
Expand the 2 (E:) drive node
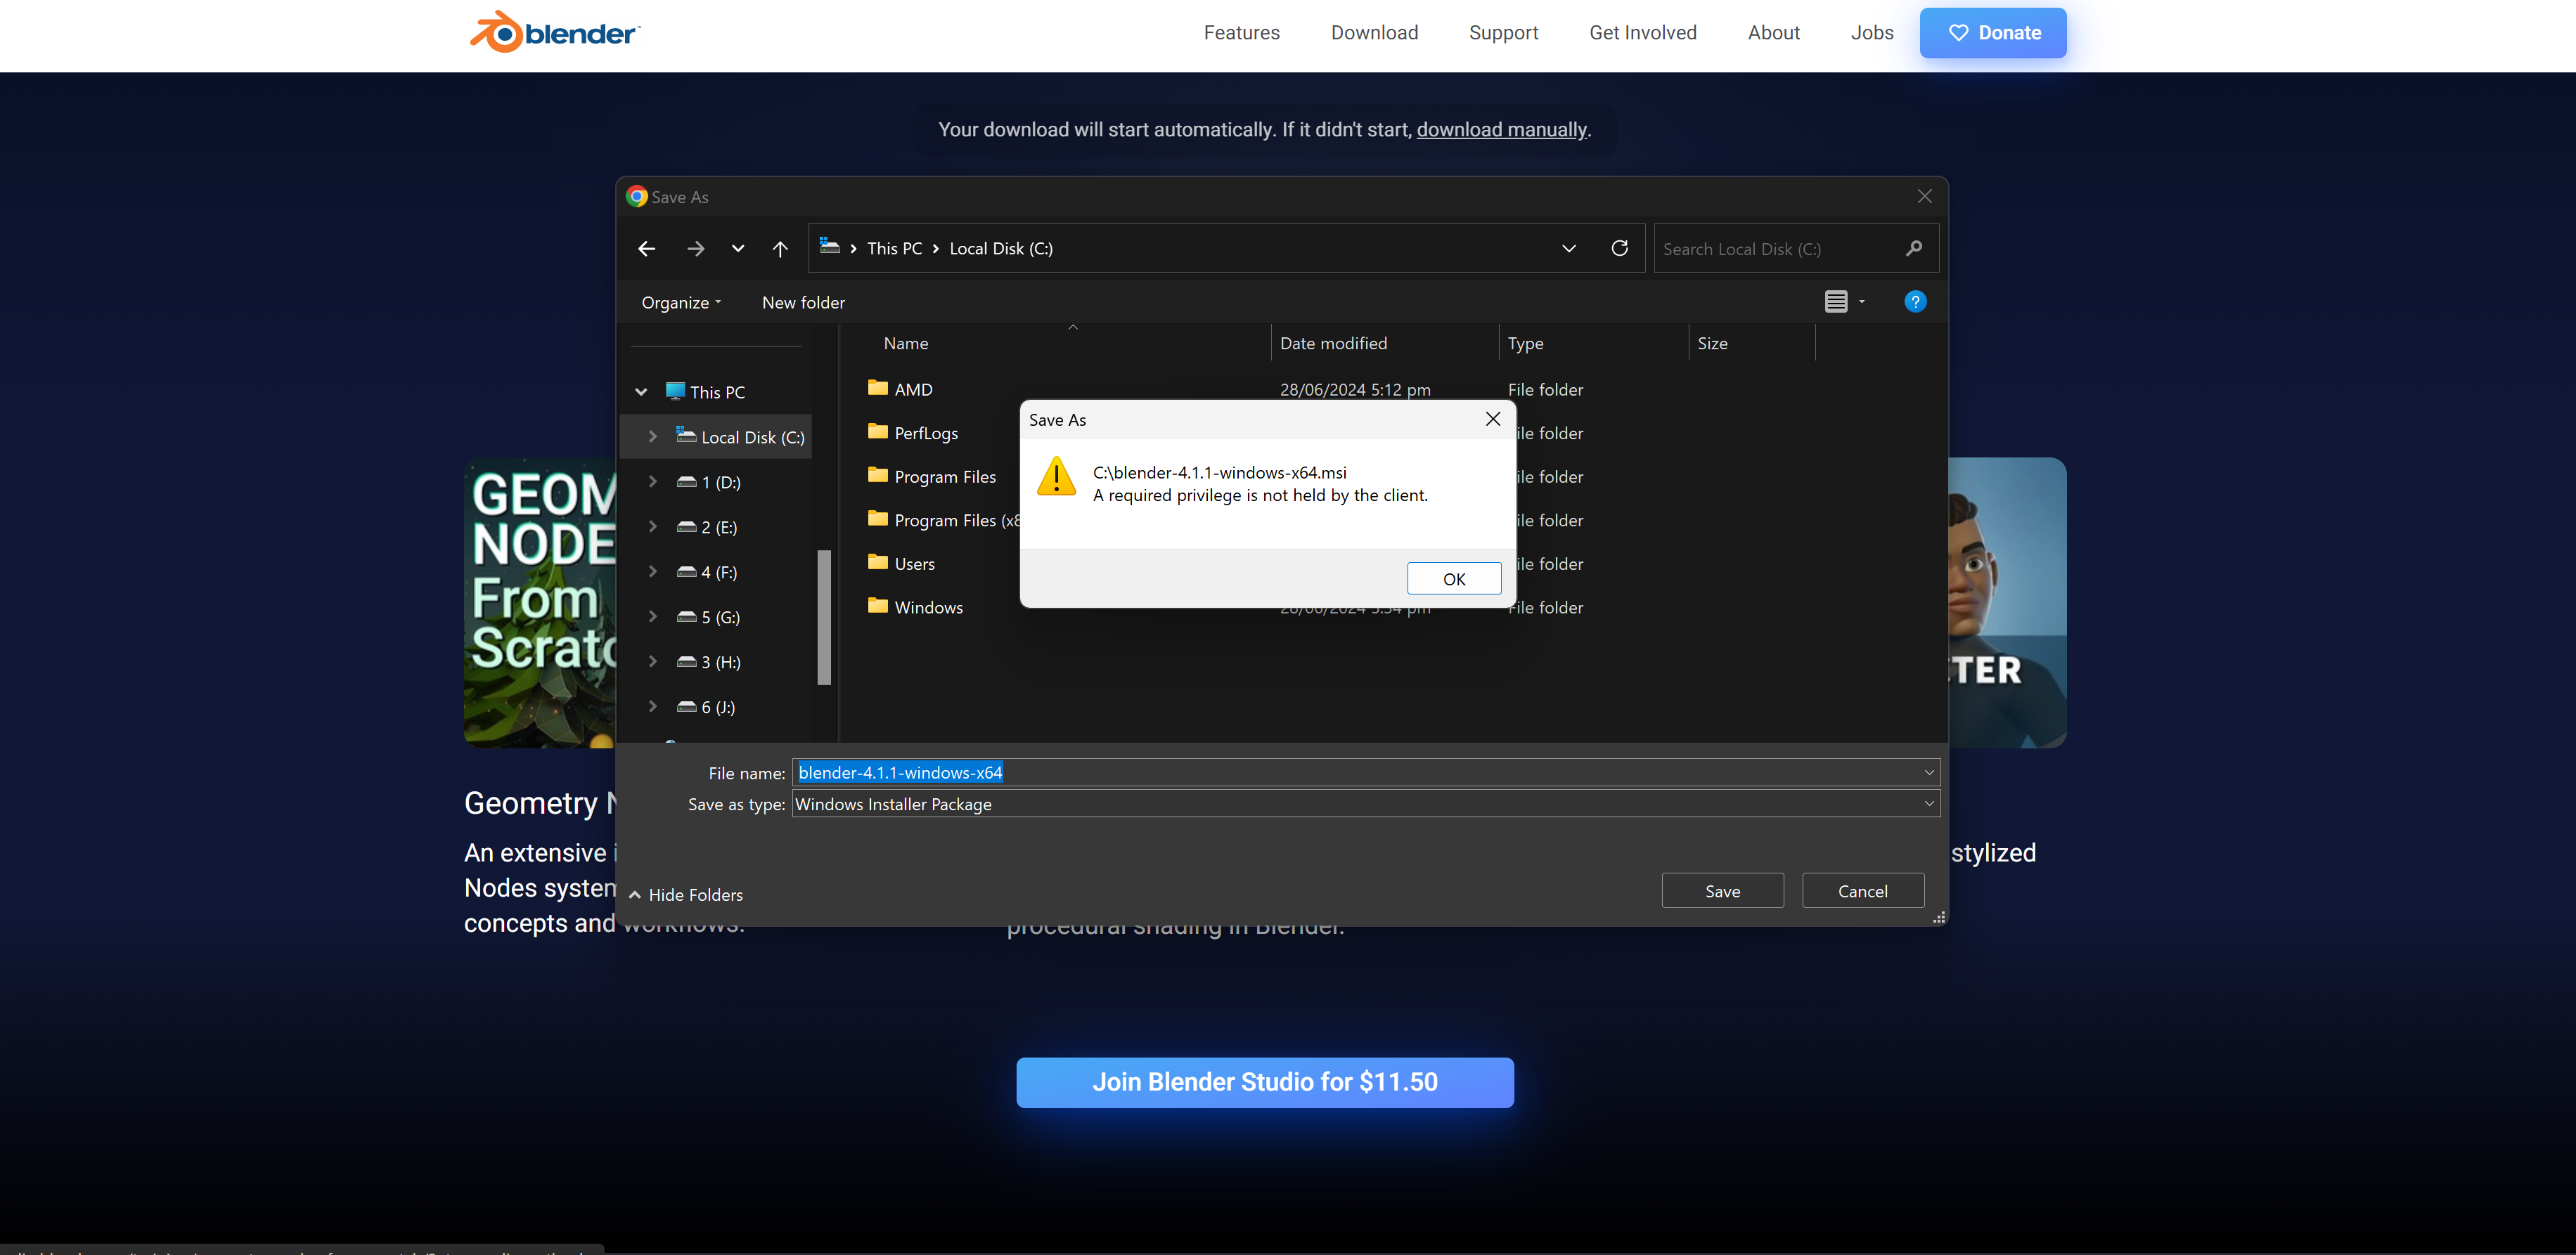653,526
